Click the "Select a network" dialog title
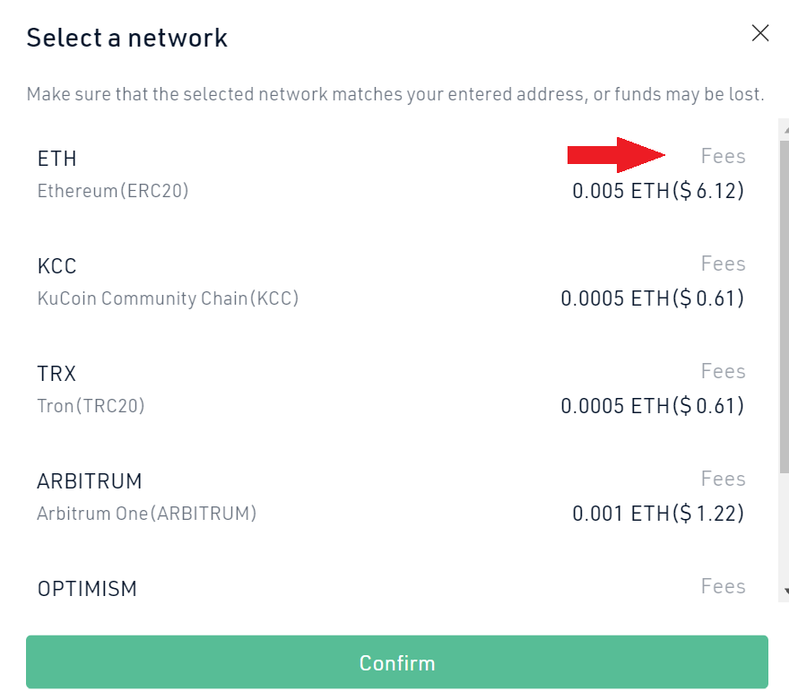Screen dimensions: 789x700 [x=127, y=38]
